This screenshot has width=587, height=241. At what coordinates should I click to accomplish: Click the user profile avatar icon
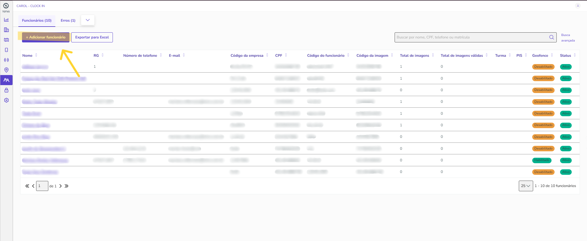click(x=578, y=6)
